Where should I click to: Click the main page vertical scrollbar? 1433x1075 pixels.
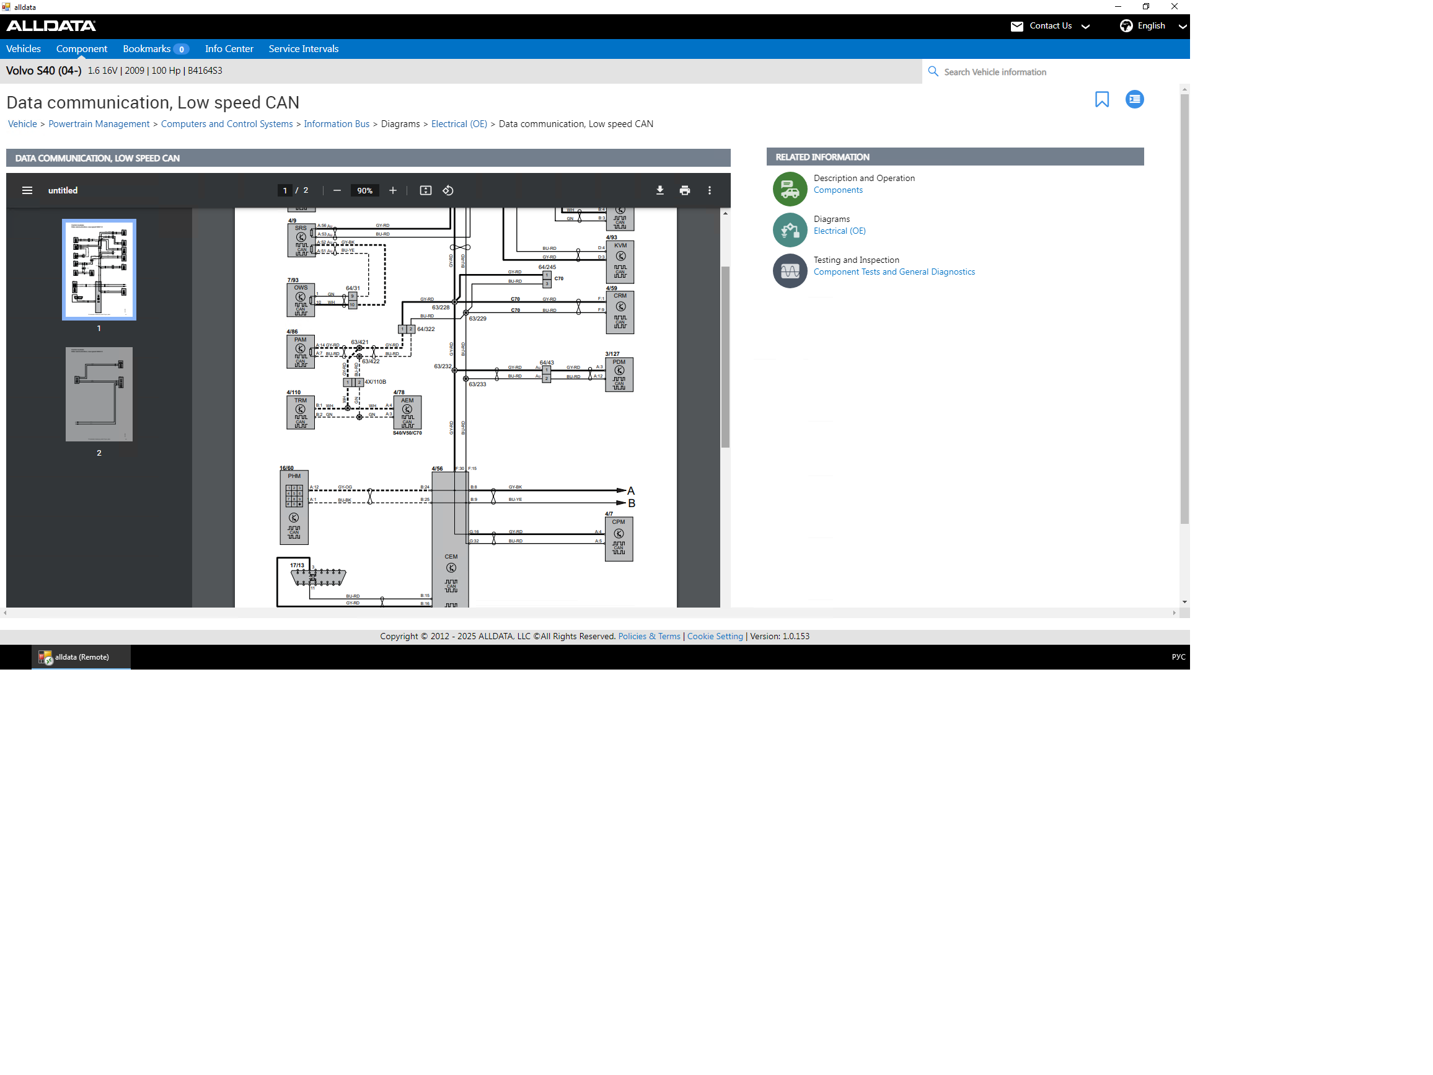click(1184, 309)
